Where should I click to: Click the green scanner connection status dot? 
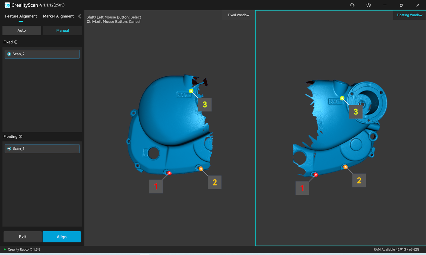click(x=5, y=249)
